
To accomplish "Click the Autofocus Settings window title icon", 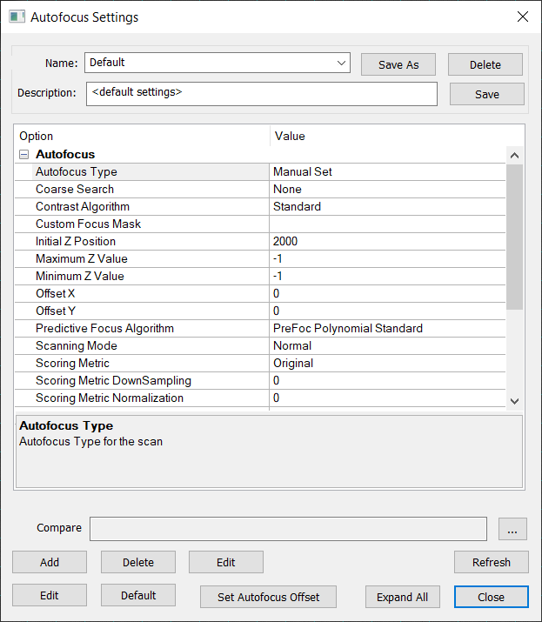I will point(16,17).
